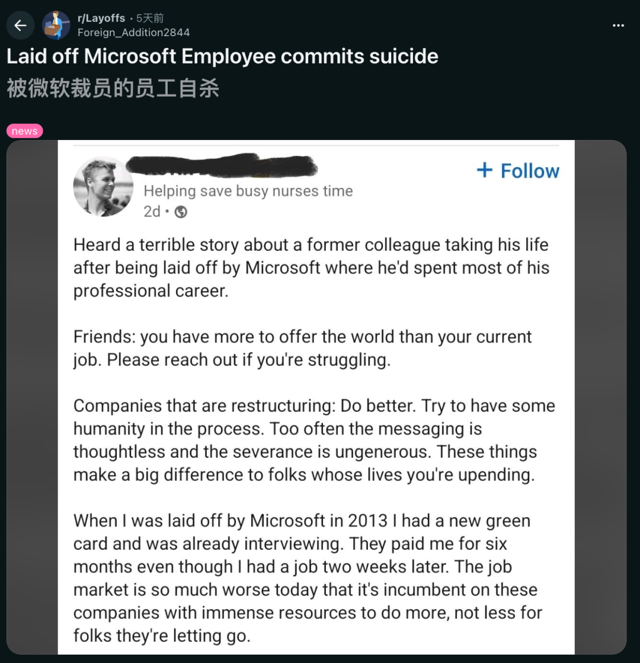640x663 pixels.
Task: Go to the r/Layoffs subreddit link
Action: [x=101, y=18]
